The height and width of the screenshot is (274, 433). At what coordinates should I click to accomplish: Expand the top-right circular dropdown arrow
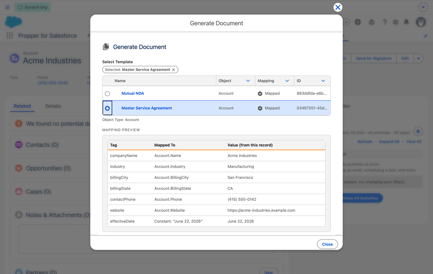tap(423, 7)
